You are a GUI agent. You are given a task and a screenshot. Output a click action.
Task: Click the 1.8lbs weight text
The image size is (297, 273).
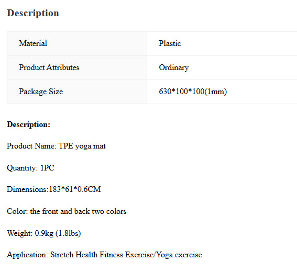point(68,233)
